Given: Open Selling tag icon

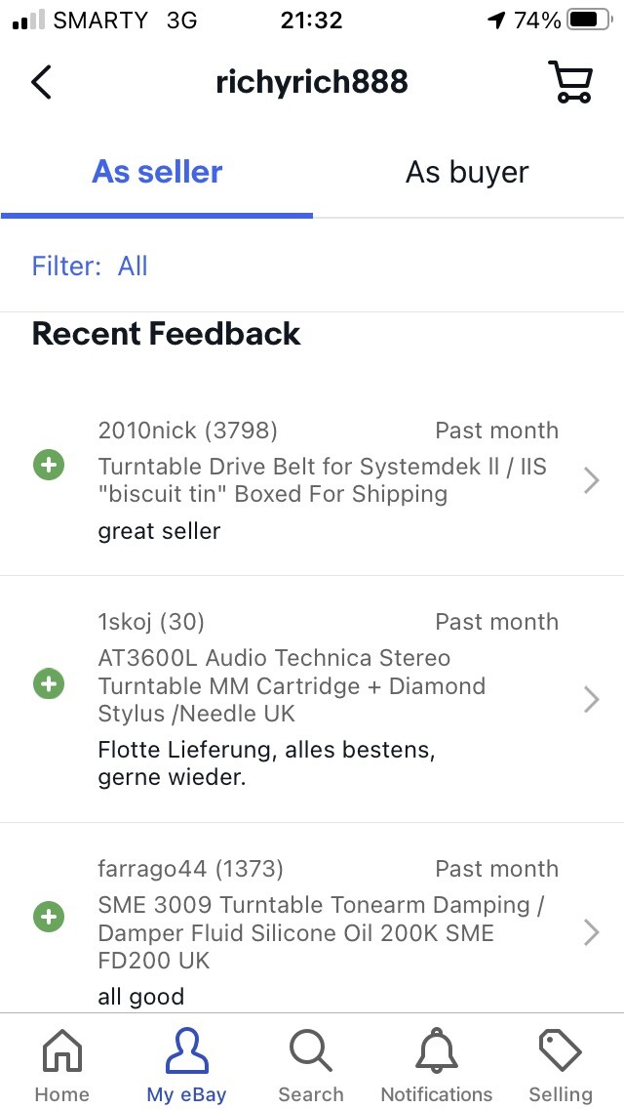Looking at the screenshot, I should coord(561,1050).
